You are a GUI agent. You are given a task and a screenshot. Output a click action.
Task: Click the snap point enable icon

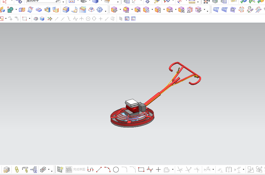50,19
